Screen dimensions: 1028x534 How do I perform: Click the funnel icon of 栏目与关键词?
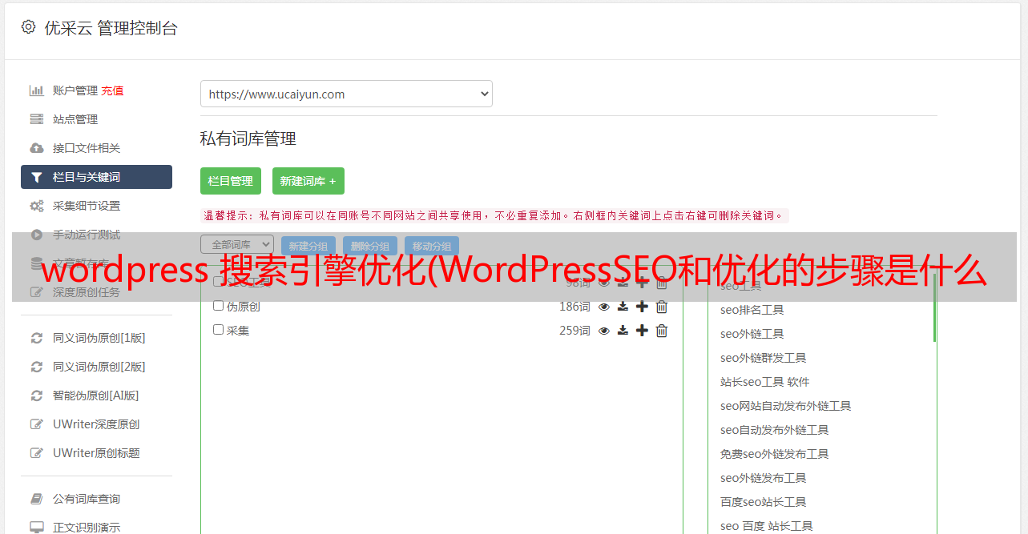click(x=36, y=177)
